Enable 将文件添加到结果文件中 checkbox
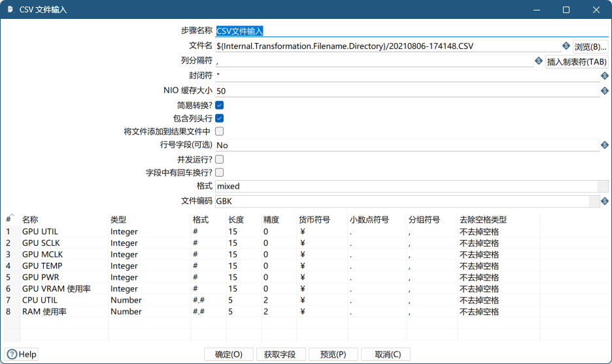This screenshot has width=612, height=364. (x=220, y=131)
